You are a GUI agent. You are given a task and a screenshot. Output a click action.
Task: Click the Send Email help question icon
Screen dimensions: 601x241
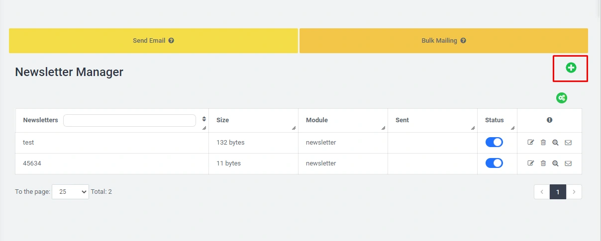171,41
